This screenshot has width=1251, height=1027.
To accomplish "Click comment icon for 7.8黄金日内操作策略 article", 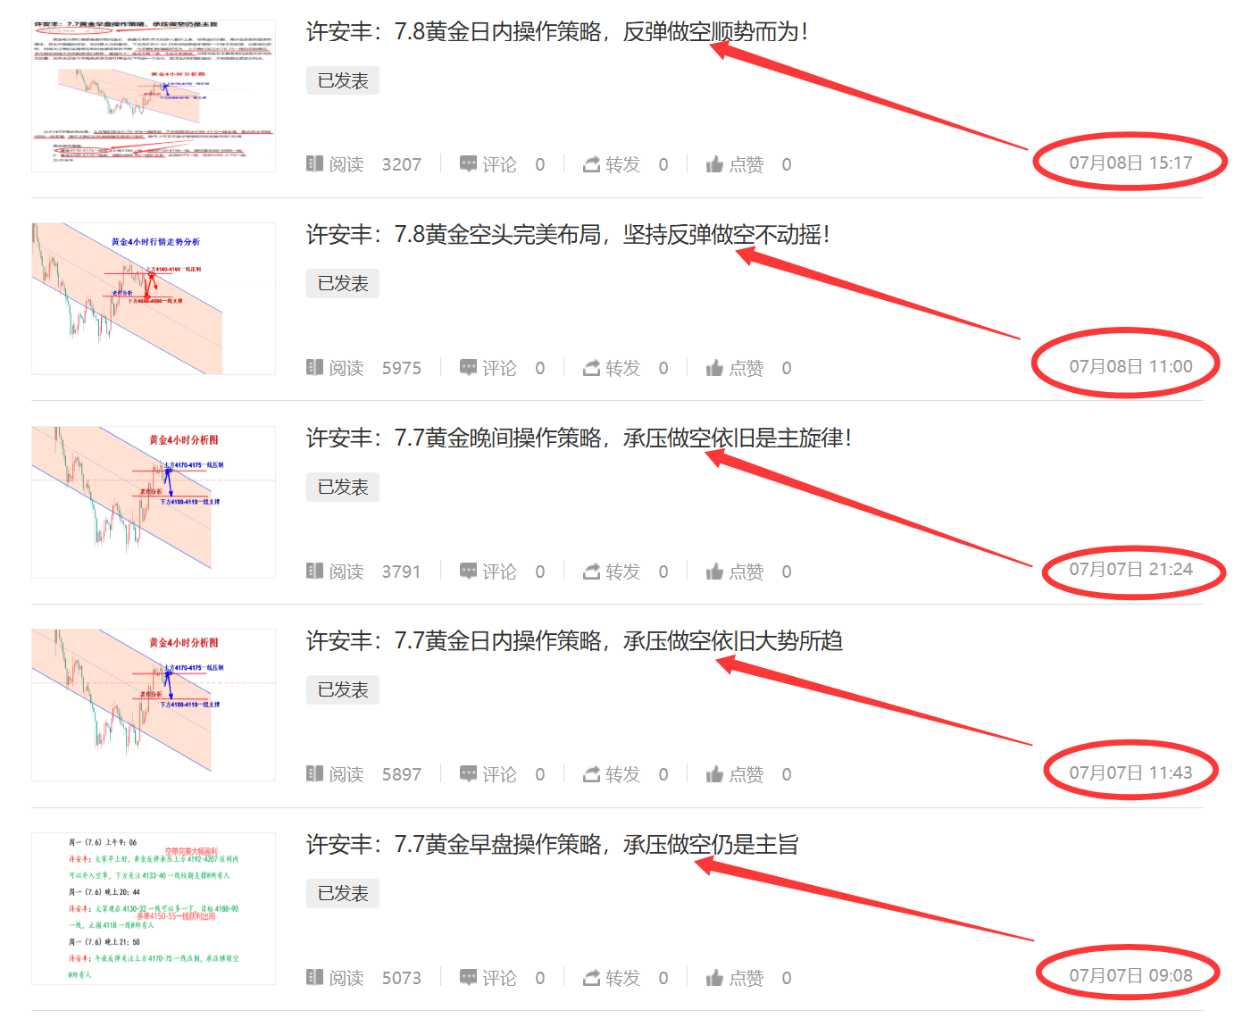I will tap(468, 163).
